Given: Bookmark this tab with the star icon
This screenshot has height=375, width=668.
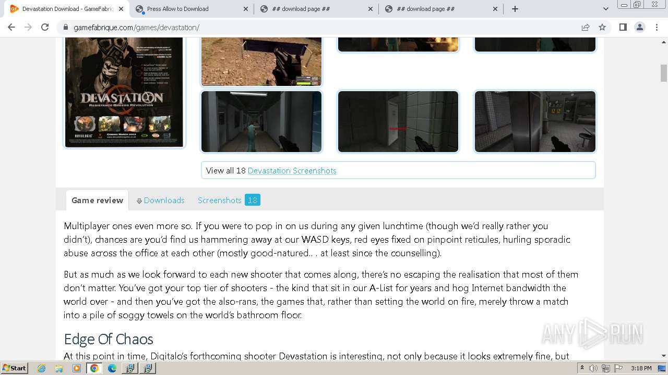Looking at the screenshot, I should point(602,27).
